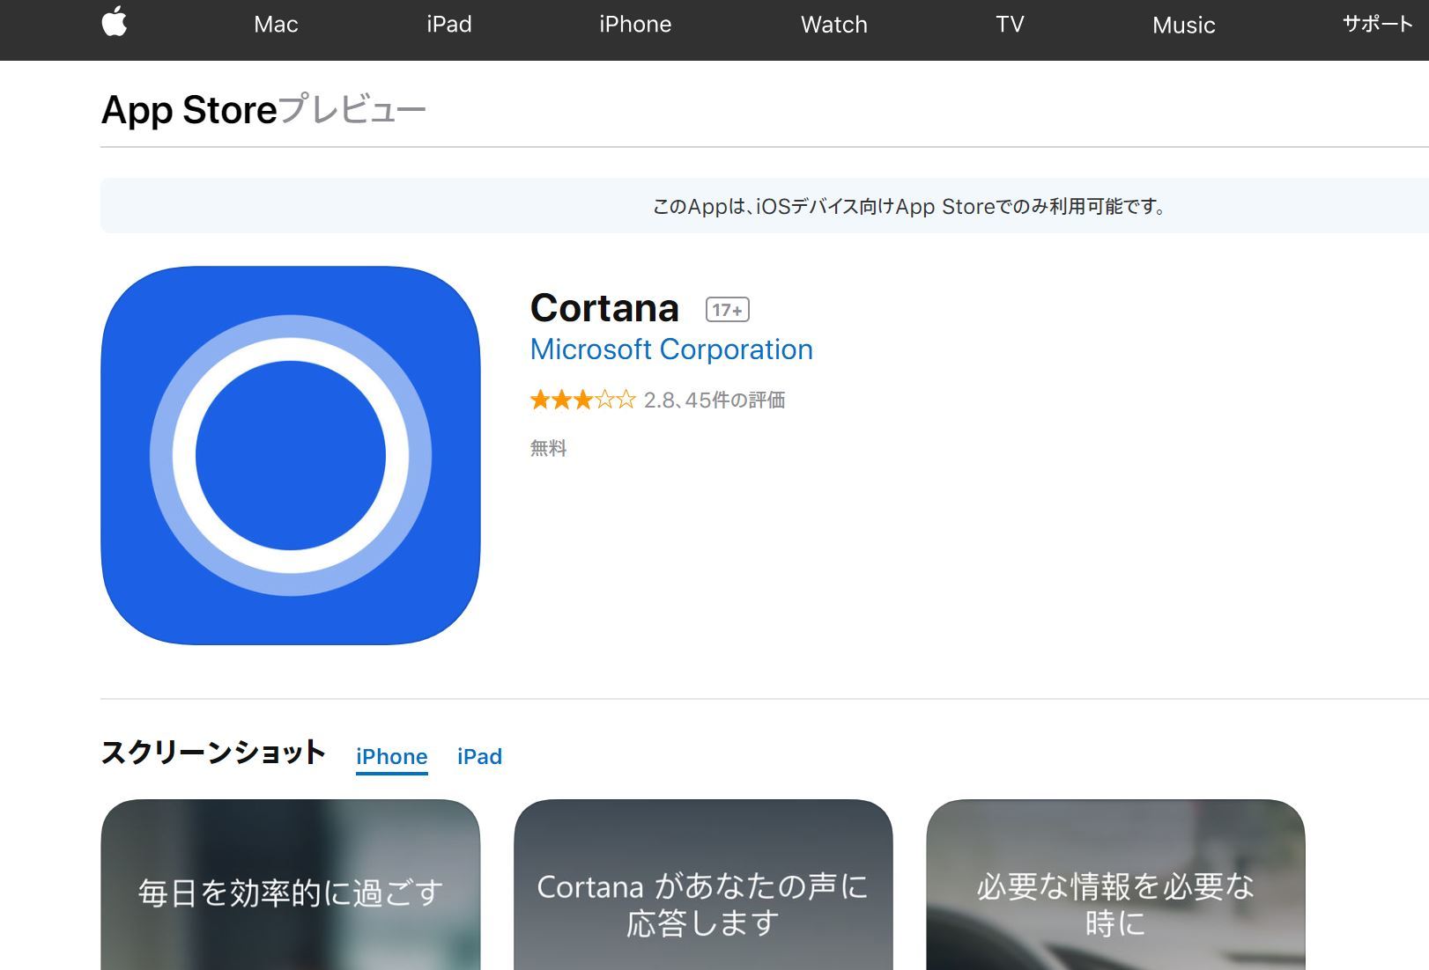The height and width of the screenshot is (970, 1429).
Task: Click the large blue Cortana app icon
Action: [x=291, y=455]
